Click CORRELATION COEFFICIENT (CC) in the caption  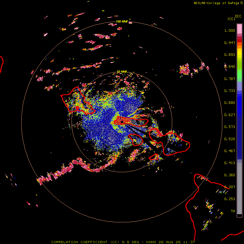coord(85,242)
